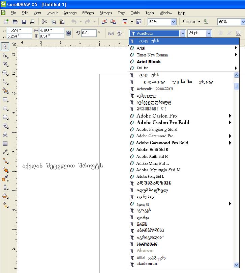
Task: Cut selection with scissors icon
Action: coord(44,22)
